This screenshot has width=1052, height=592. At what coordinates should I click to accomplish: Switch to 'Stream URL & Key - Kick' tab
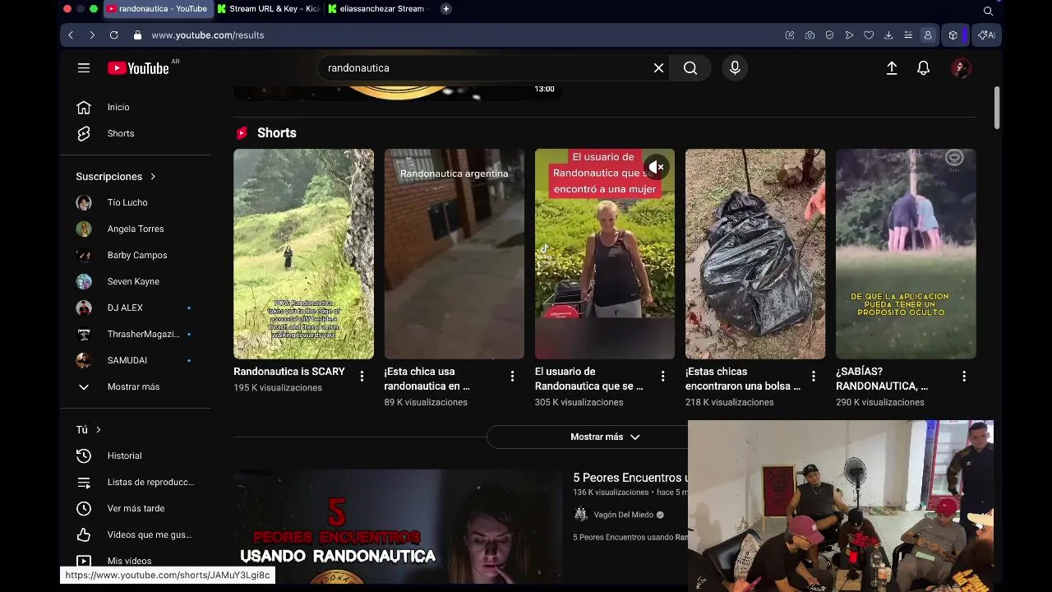pyautogui.click(x=269, y=9)
